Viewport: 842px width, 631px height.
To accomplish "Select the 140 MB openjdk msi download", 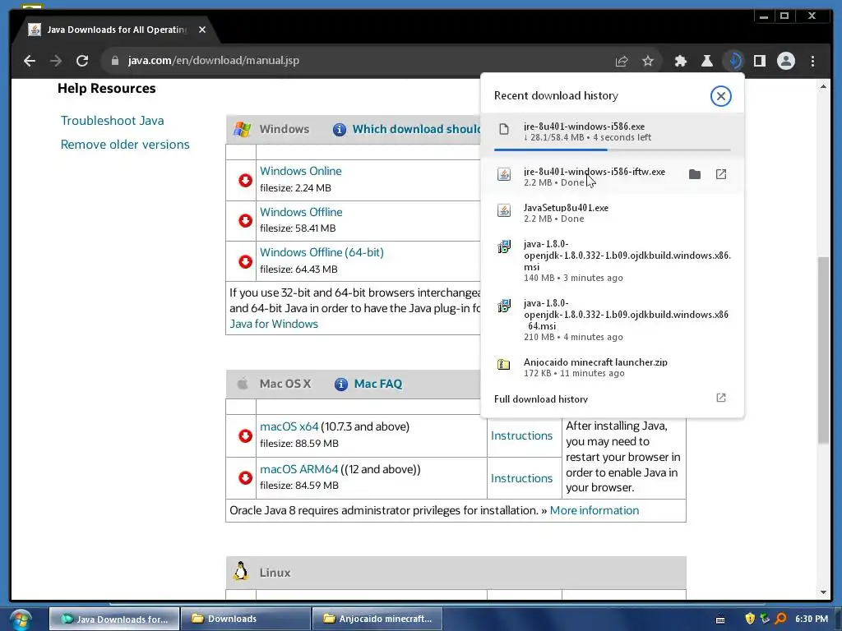I will 612,260.
